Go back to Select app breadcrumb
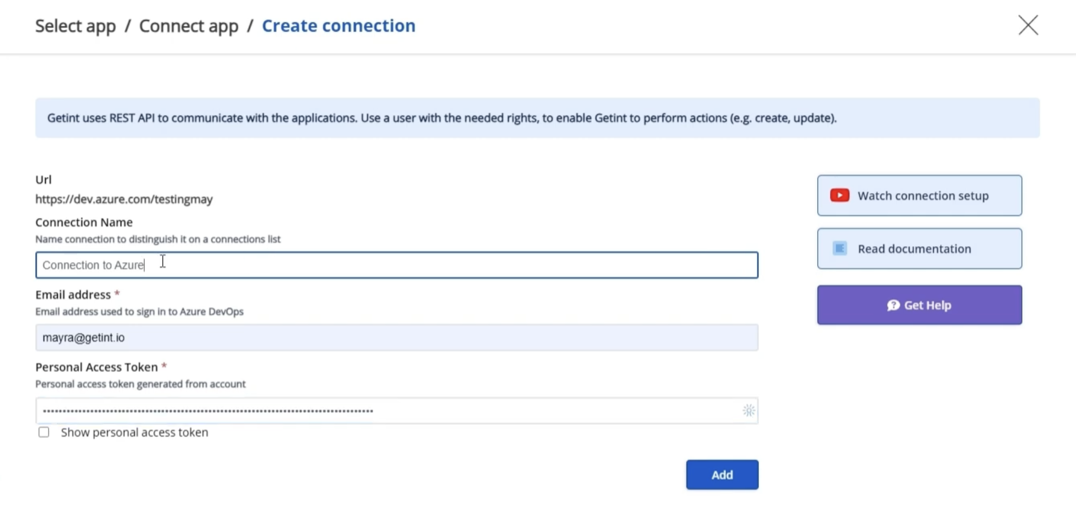Image resolution: width=1076 pixels, height=506 pixels. tap(76, 26)
